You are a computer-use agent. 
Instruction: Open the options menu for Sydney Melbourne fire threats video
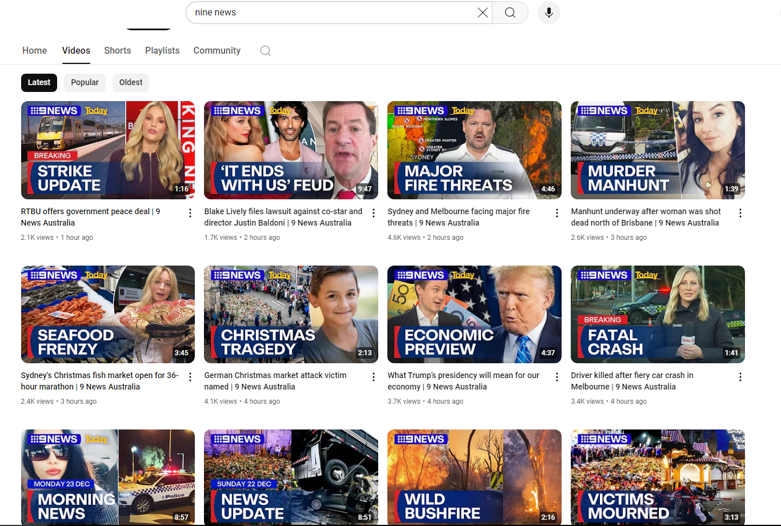pos(557,213)
